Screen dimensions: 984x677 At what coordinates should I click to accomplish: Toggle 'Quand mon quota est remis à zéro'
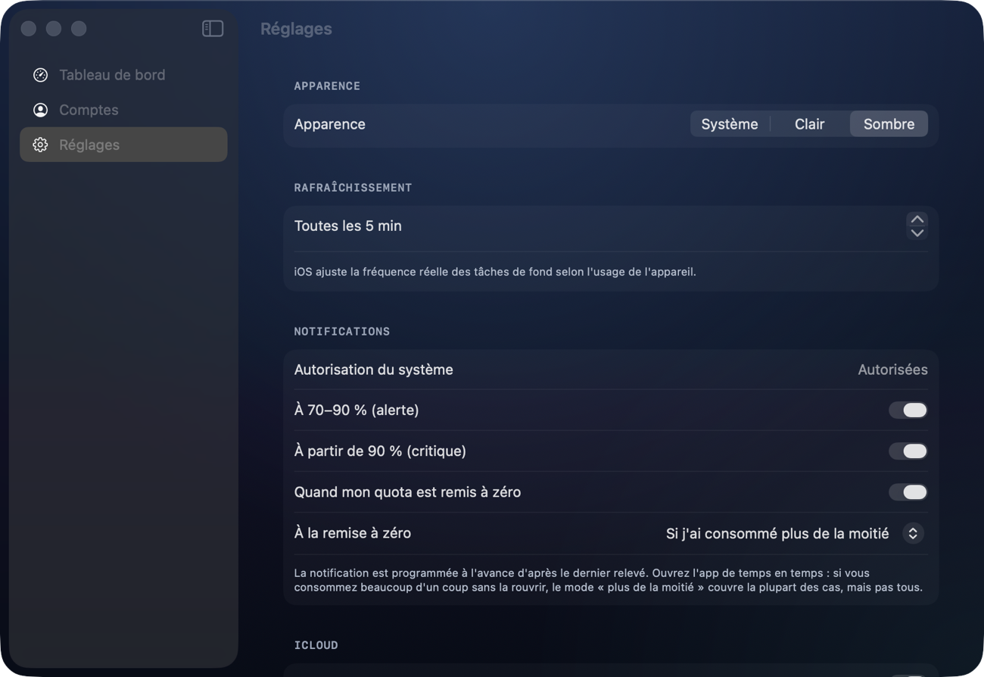pos(908,492)
